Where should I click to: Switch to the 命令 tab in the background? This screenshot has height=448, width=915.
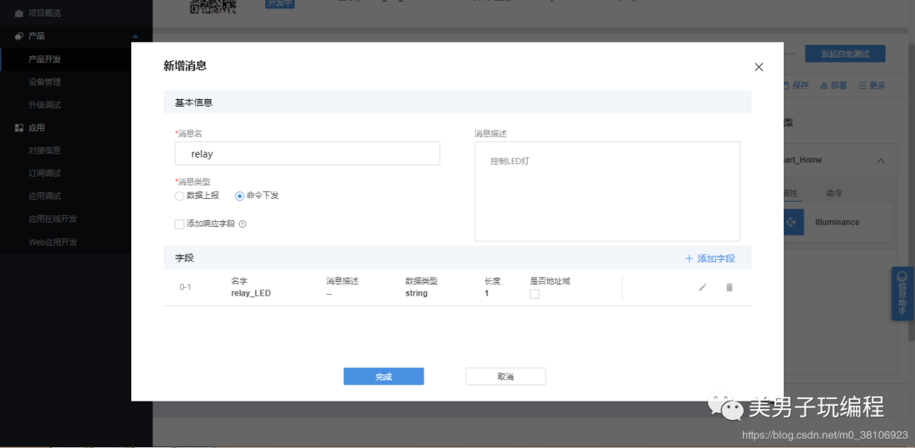[x=835, y=193]
